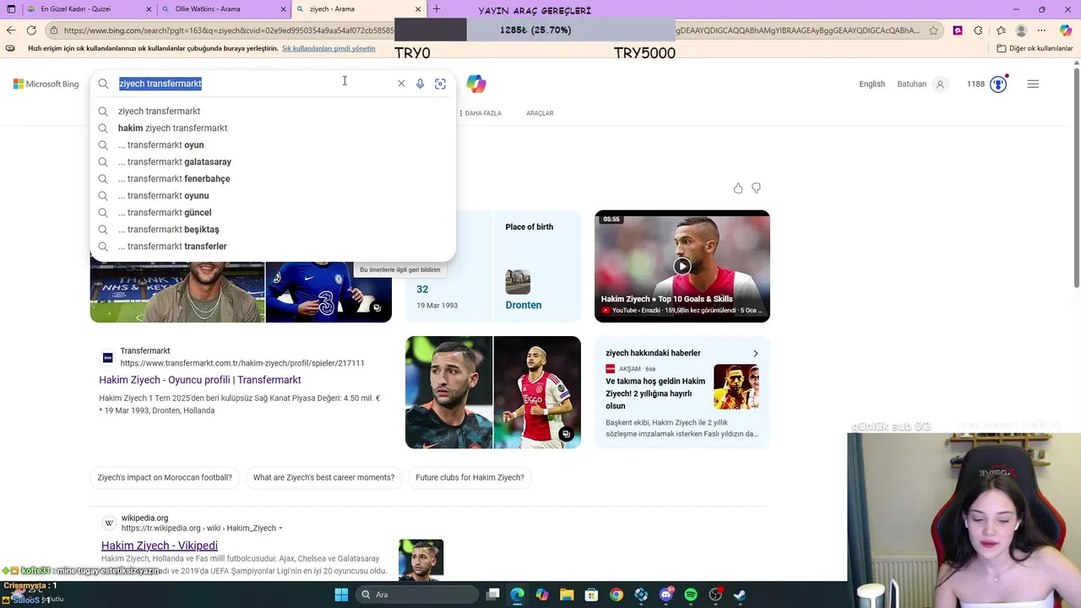This screenshot has height=608, width=1081.
Task: Open the Edge Copilot sidebar icon
Action: pos(1066,30)
